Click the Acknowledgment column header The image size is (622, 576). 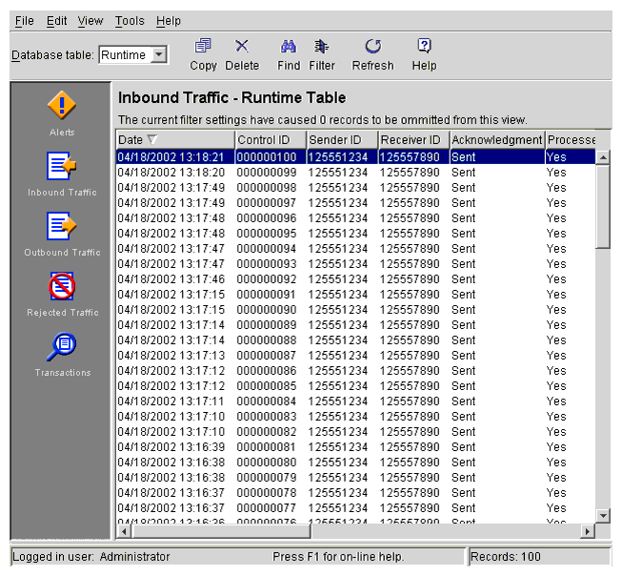tap(497, 140)
